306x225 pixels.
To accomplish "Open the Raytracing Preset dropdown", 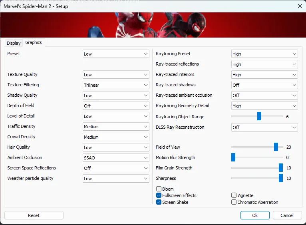I will click(x=264, y=54).
